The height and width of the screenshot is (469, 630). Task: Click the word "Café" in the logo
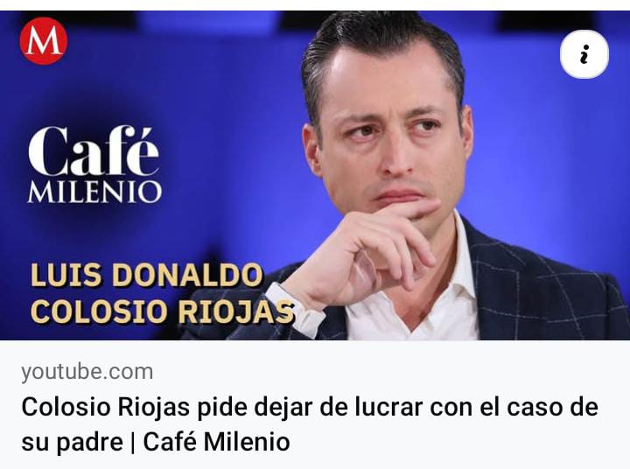click(x=94, y=151)
